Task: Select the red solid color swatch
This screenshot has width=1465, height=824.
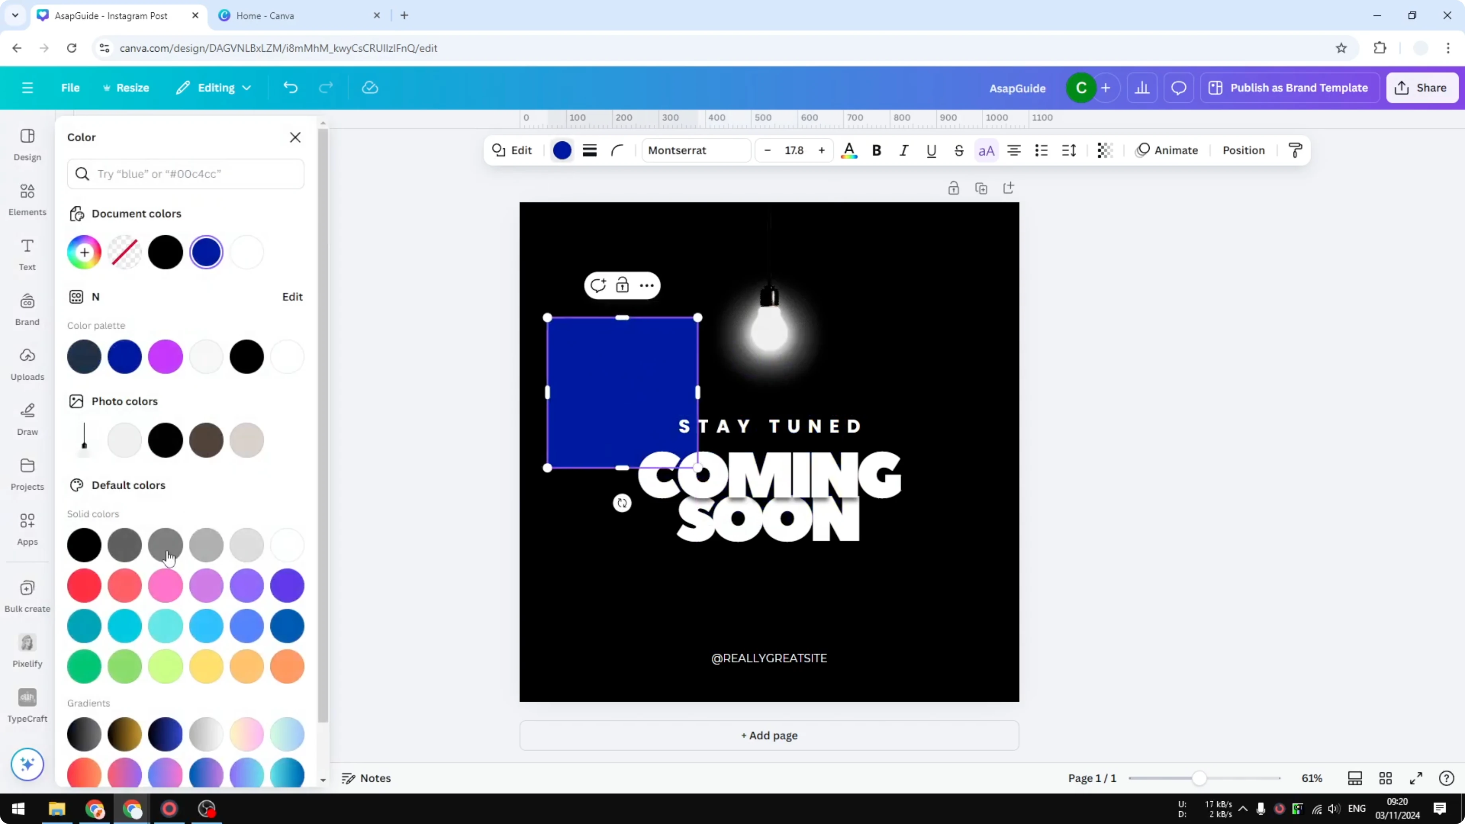Action: click(84, 585)
